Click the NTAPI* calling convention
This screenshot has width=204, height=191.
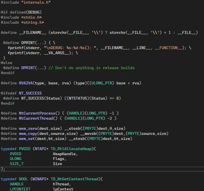point(42,149)
